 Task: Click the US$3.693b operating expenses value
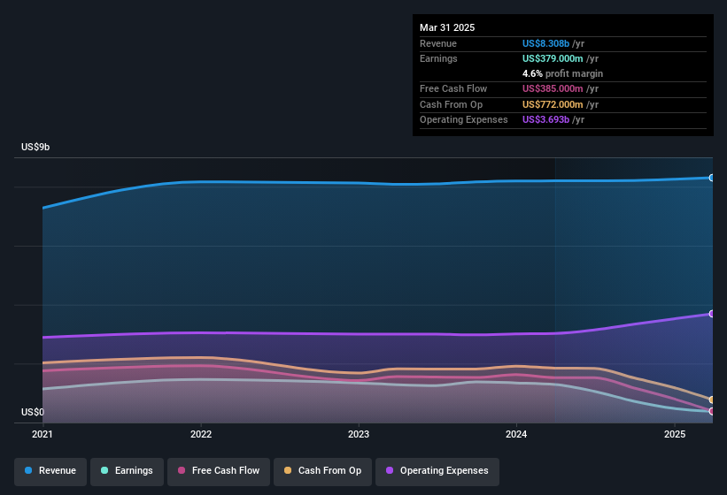click(x=545, y=120)
